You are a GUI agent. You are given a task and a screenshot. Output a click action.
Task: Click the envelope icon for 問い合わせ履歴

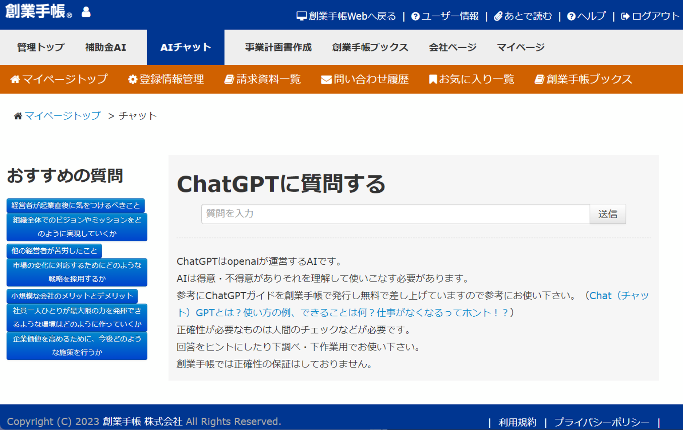326,79
